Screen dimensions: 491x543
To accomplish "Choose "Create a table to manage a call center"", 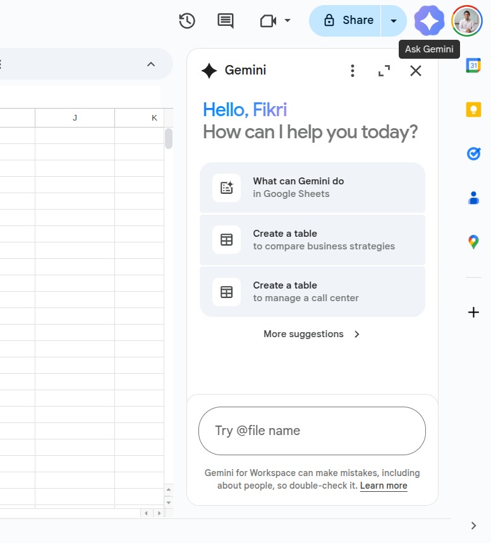I will click(312, 292).
